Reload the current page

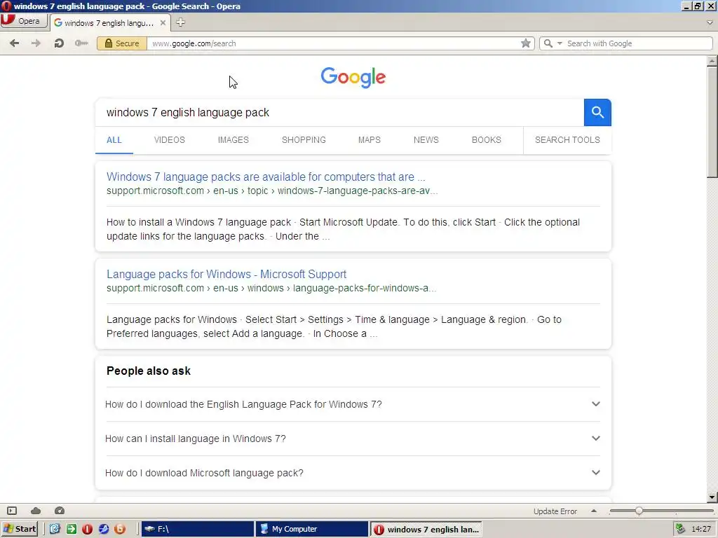click(59, 43)
